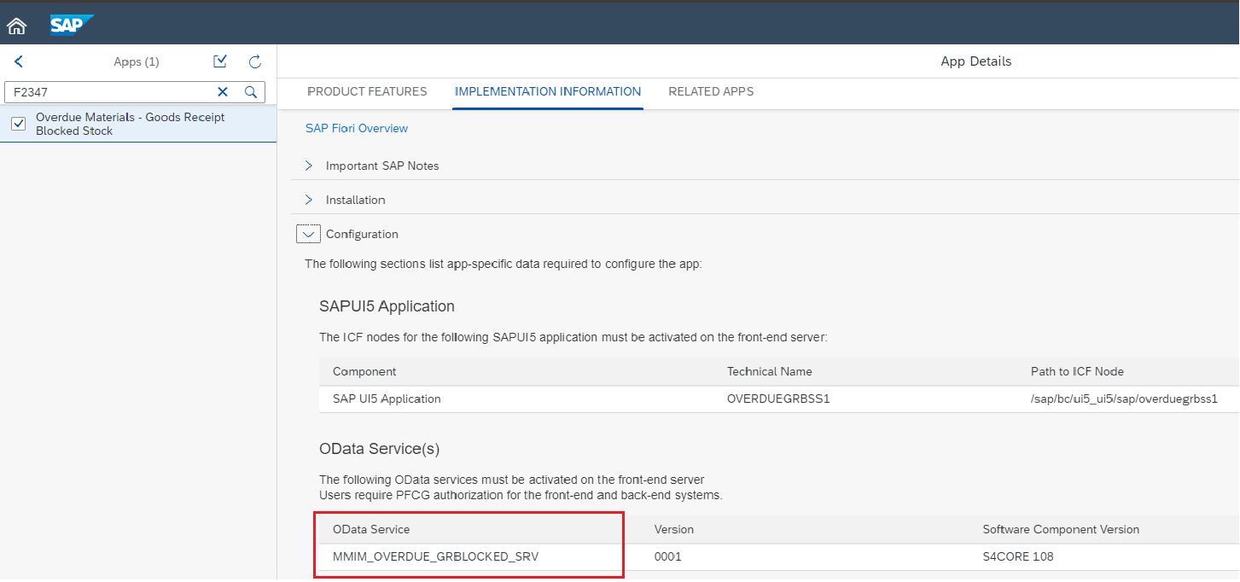The height and width of the screenshot is (582, 1240).
Task: Click the multi-select icon next to Apps (1)
Action: 220,61
